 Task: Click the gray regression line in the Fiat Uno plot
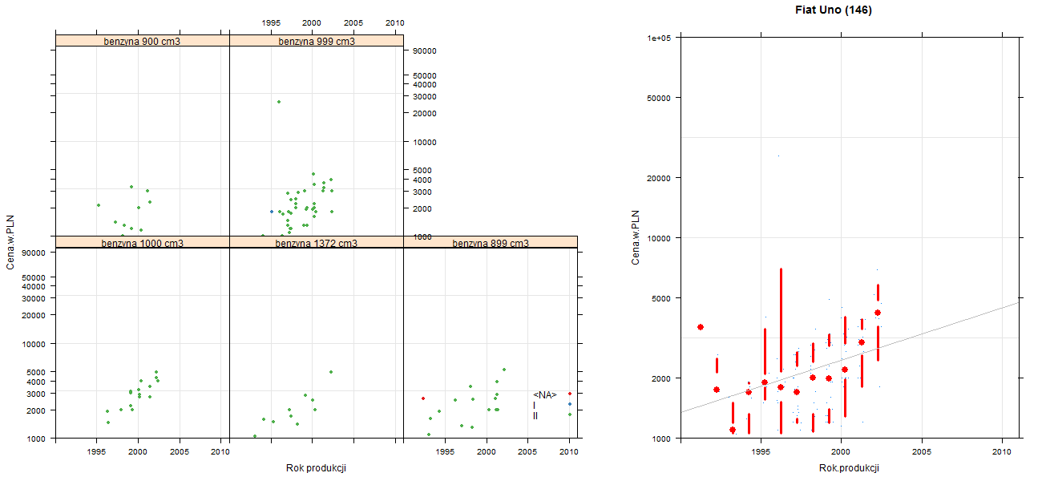click(850, 358)
